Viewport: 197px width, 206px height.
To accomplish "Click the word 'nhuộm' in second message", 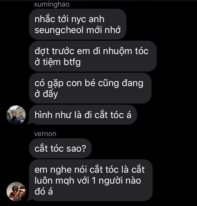I will 117,51.
